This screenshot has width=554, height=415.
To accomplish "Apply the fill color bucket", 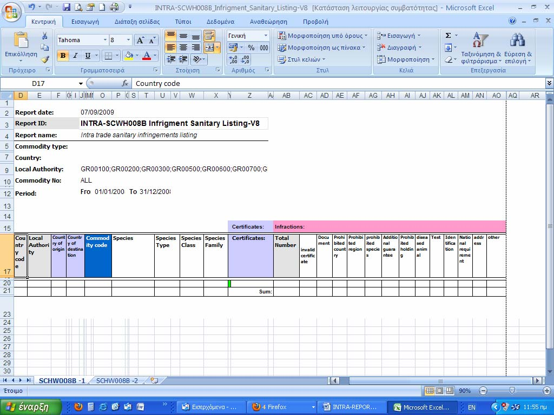I will pos(129,56).
